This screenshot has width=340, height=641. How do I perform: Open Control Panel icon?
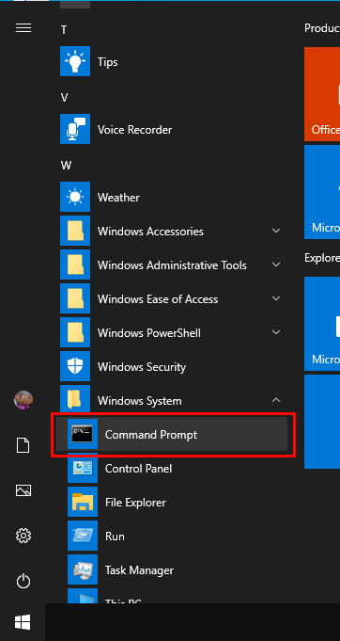[83, 468]
